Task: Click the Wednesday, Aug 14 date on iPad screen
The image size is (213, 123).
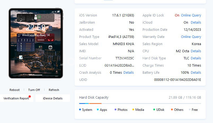Action: point(36,35)
